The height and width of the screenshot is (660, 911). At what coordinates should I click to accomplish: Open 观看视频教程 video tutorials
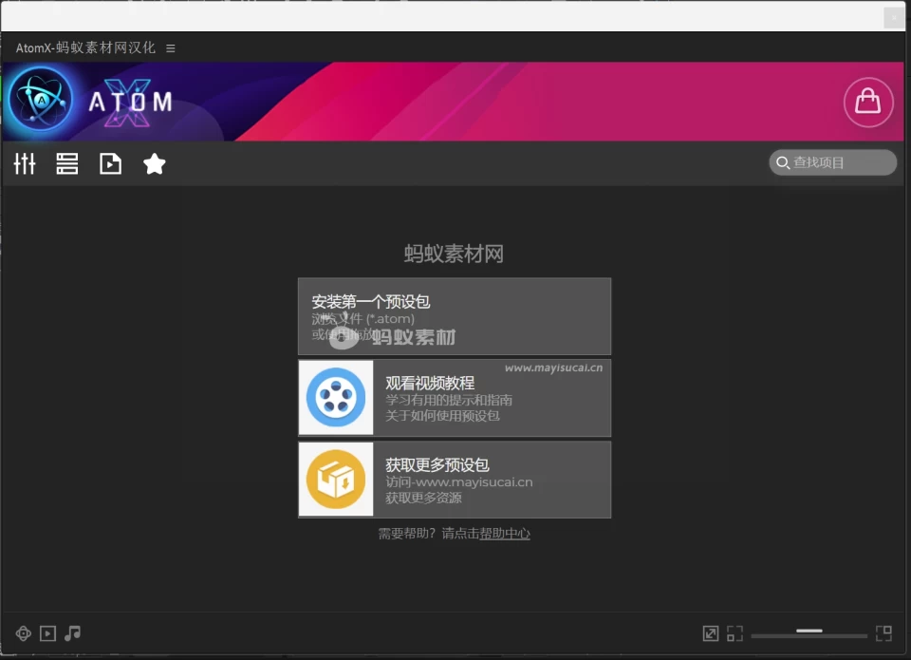point(455,398)
